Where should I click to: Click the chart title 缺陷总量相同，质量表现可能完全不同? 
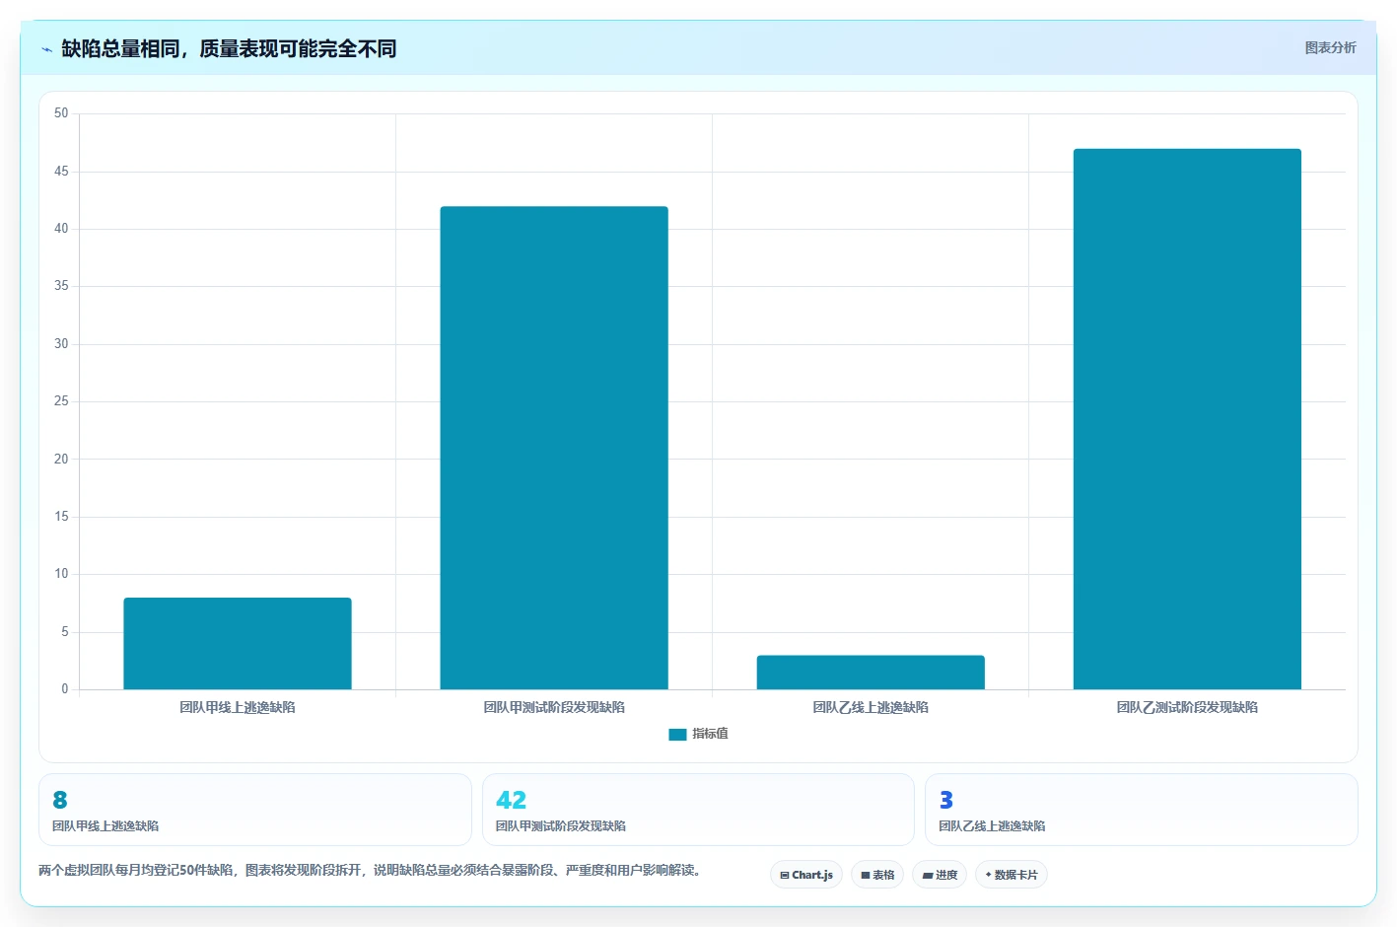229,48
